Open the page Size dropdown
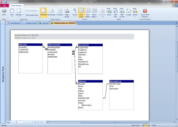The height and width of the screenshot is (127, 178). [12, 13]
